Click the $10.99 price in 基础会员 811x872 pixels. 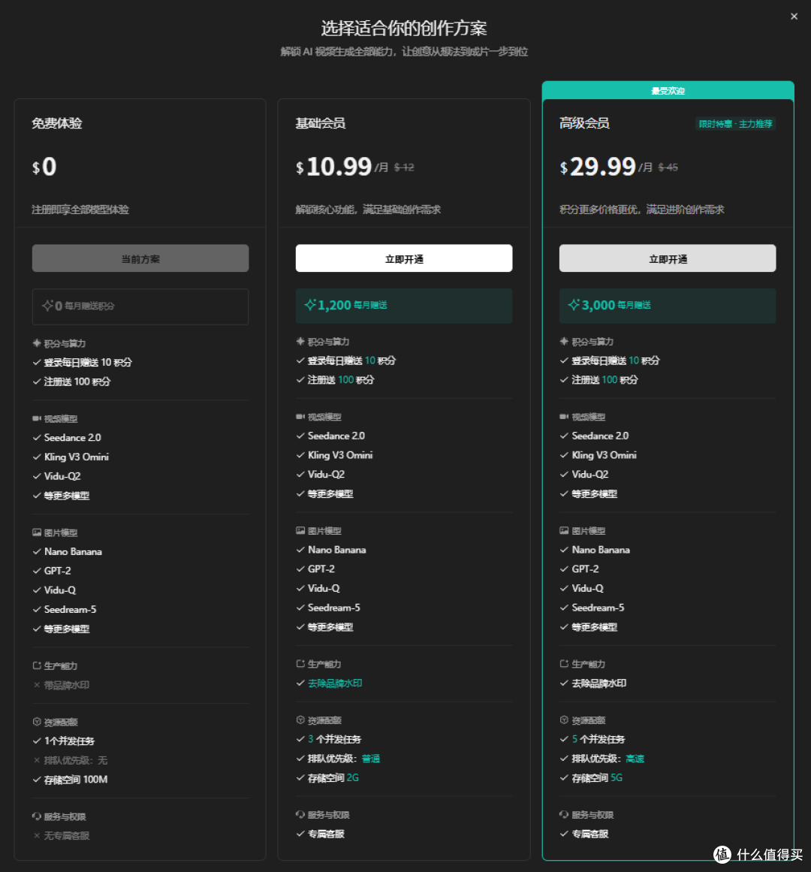tap(333, 166)
